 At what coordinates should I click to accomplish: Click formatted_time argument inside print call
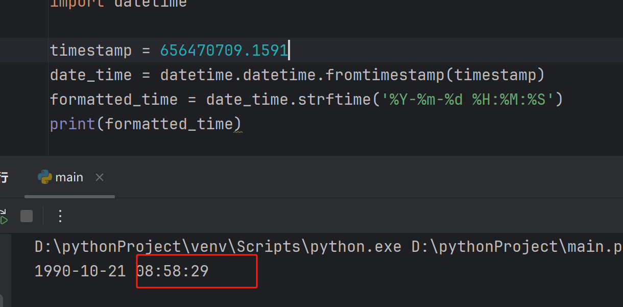(169, 124)
